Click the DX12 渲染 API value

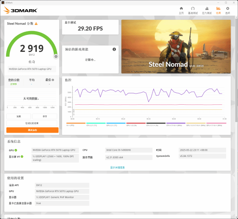pos(62,185)
